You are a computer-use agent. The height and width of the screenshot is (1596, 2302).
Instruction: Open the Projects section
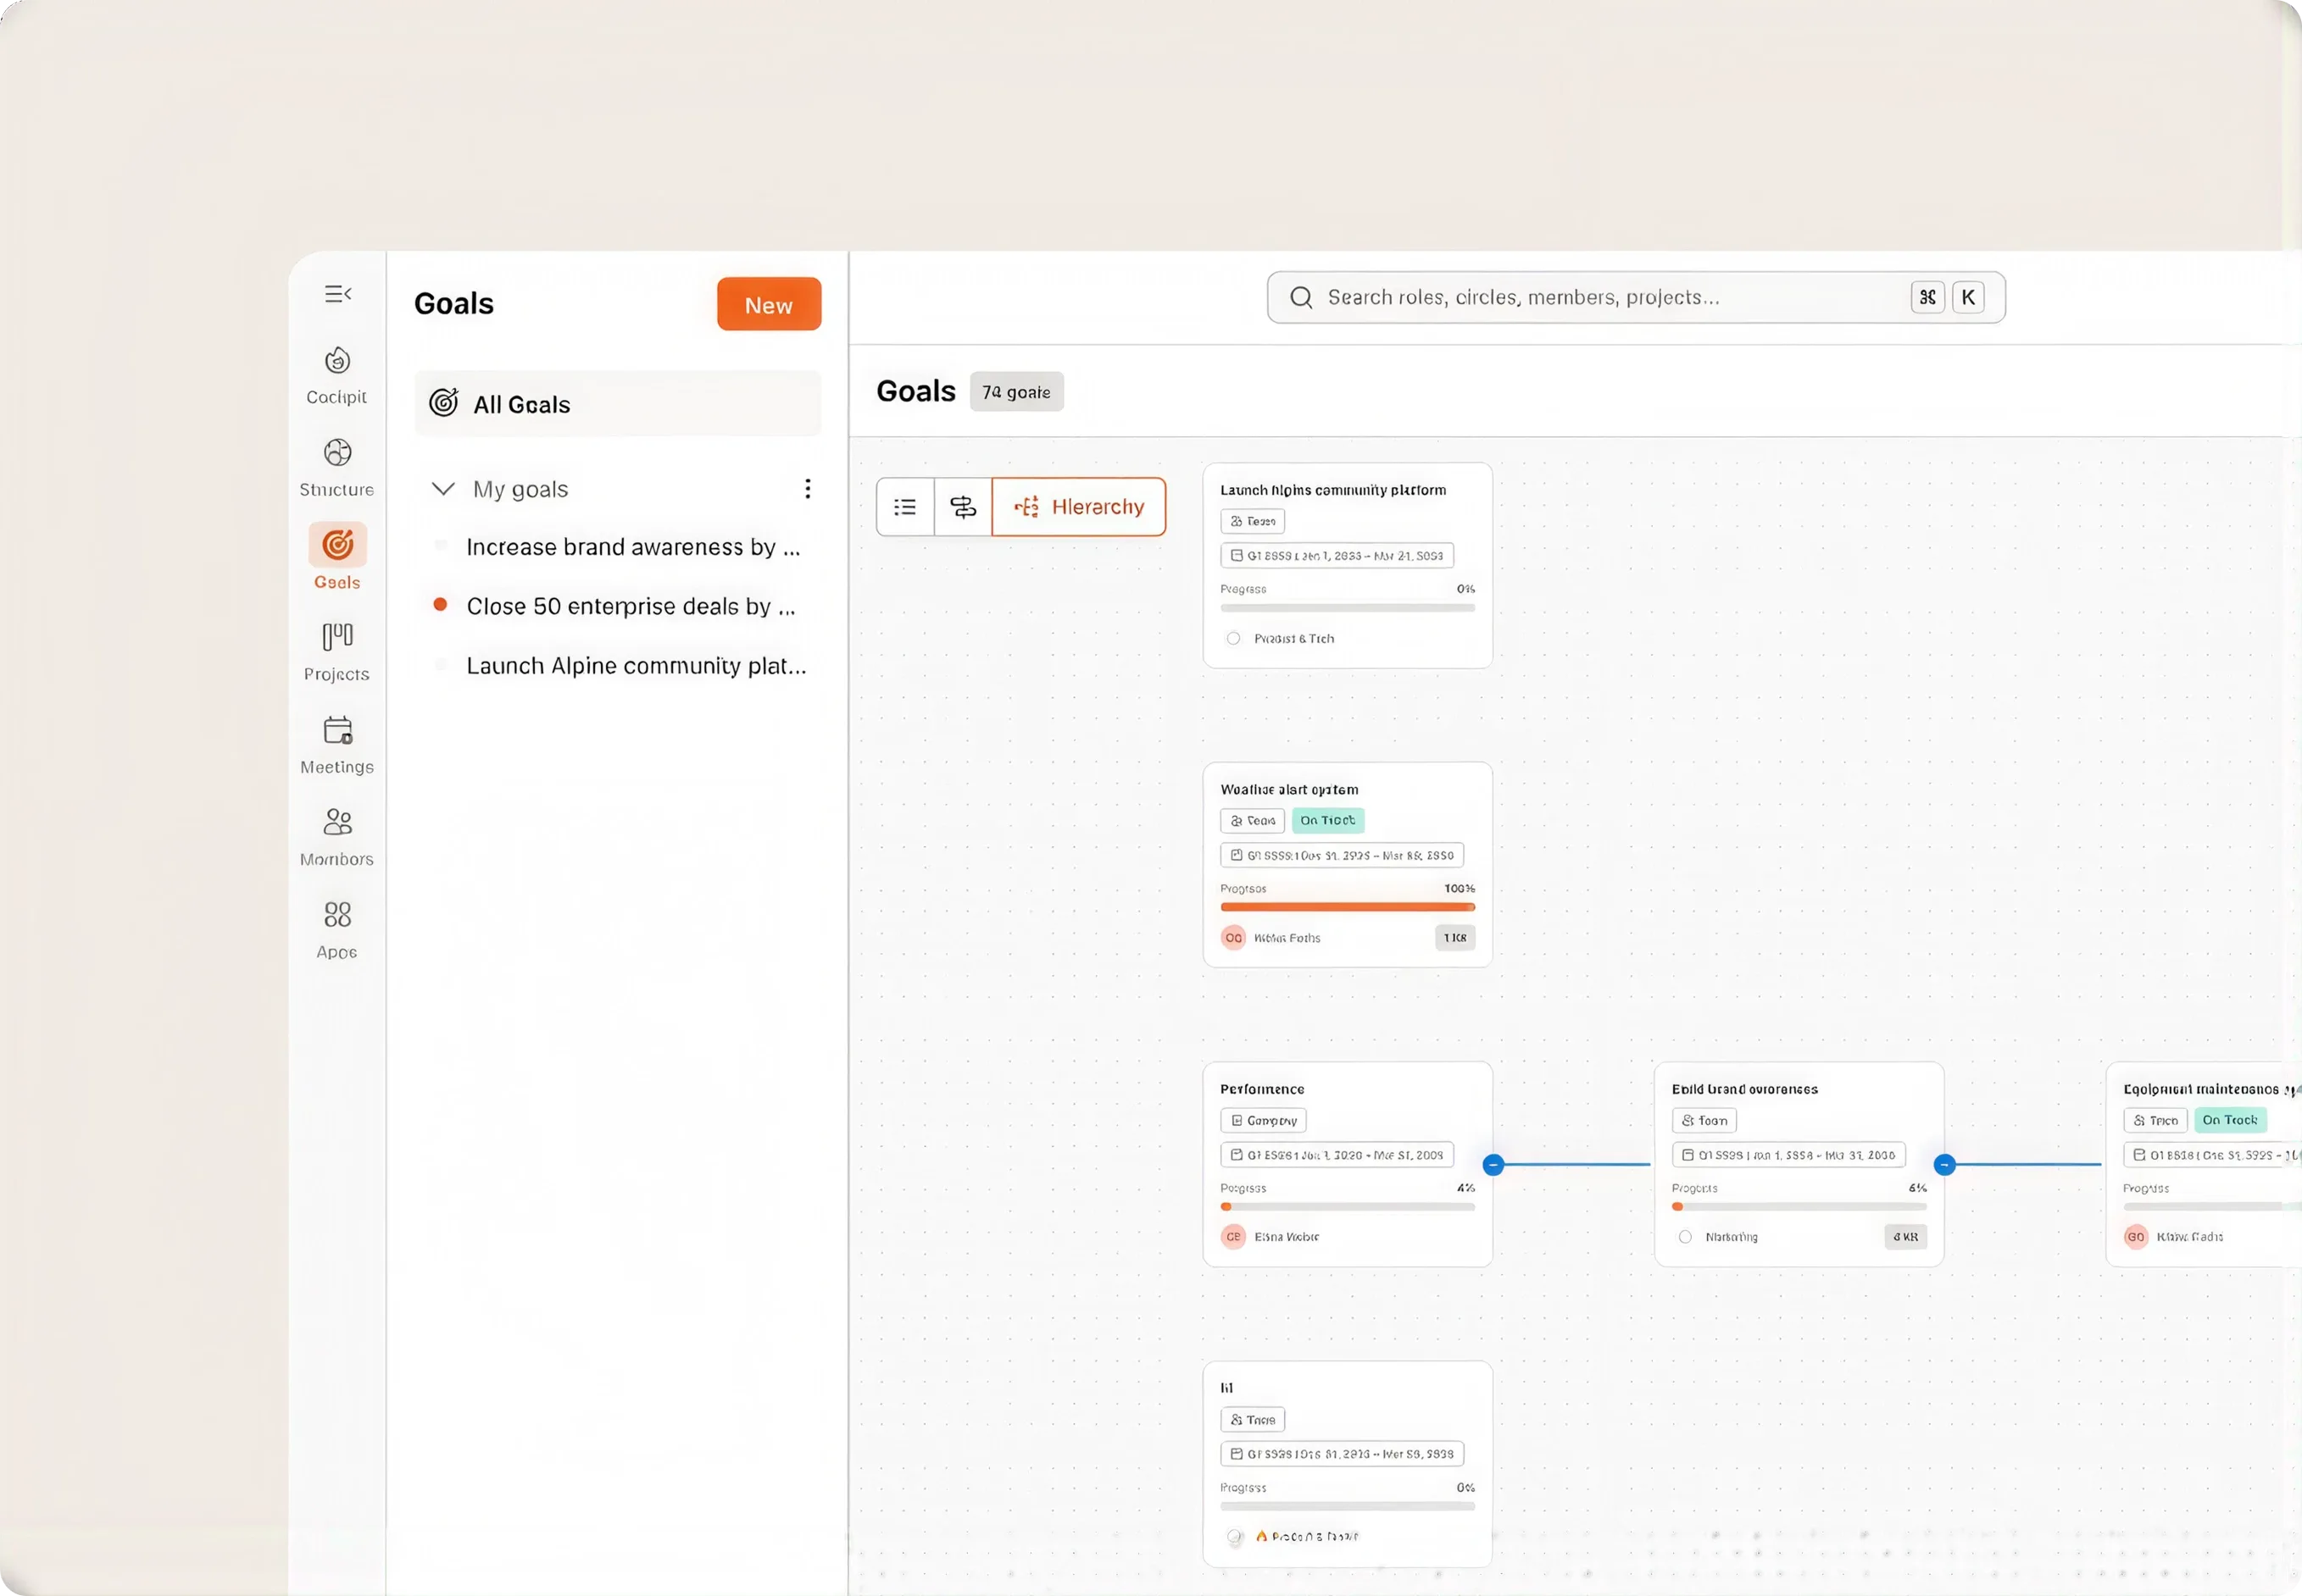pos(337,652)
